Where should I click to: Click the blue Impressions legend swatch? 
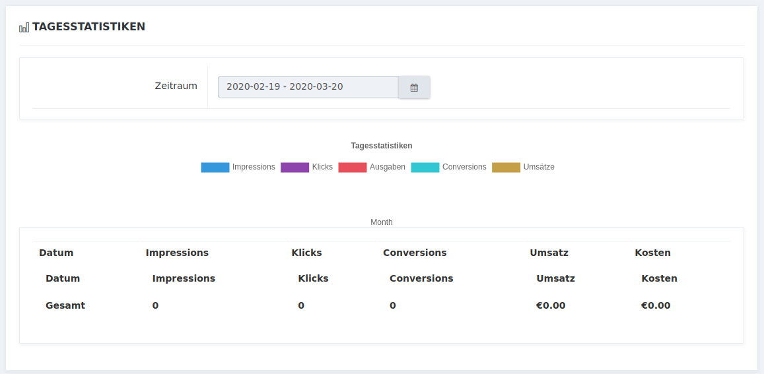pos(215,168)
